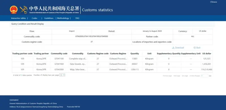Click the Commodity code column header
This screenshot has width=226, height=110.
tap(59, 54)
